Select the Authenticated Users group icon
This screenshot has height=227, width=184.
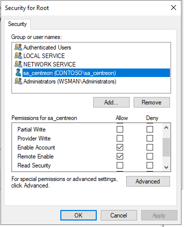pos(18,47)
